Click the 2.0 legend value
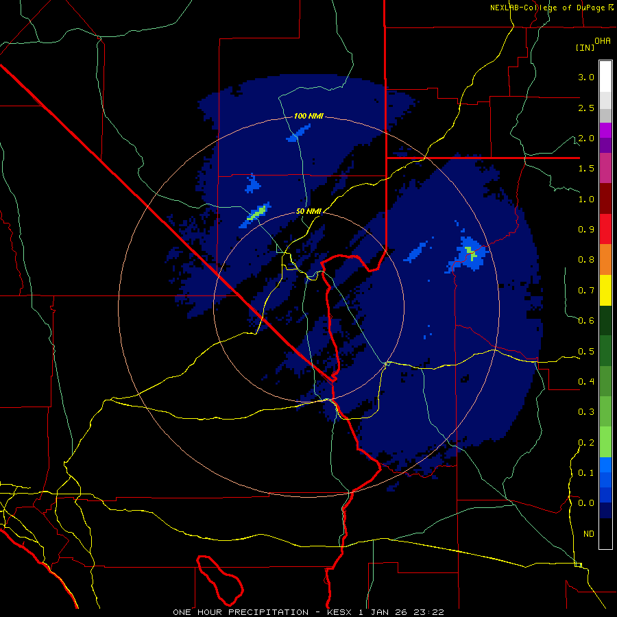The height and width of the screenshot is (617, 617). click(x=586, y=138)
